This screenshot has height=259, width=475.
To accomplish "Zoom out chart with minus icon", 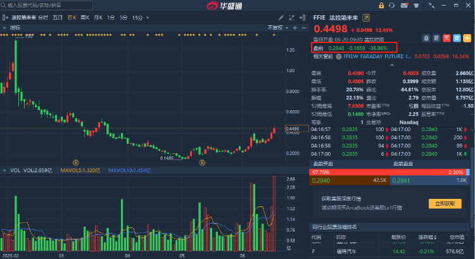I will [304, 28].
